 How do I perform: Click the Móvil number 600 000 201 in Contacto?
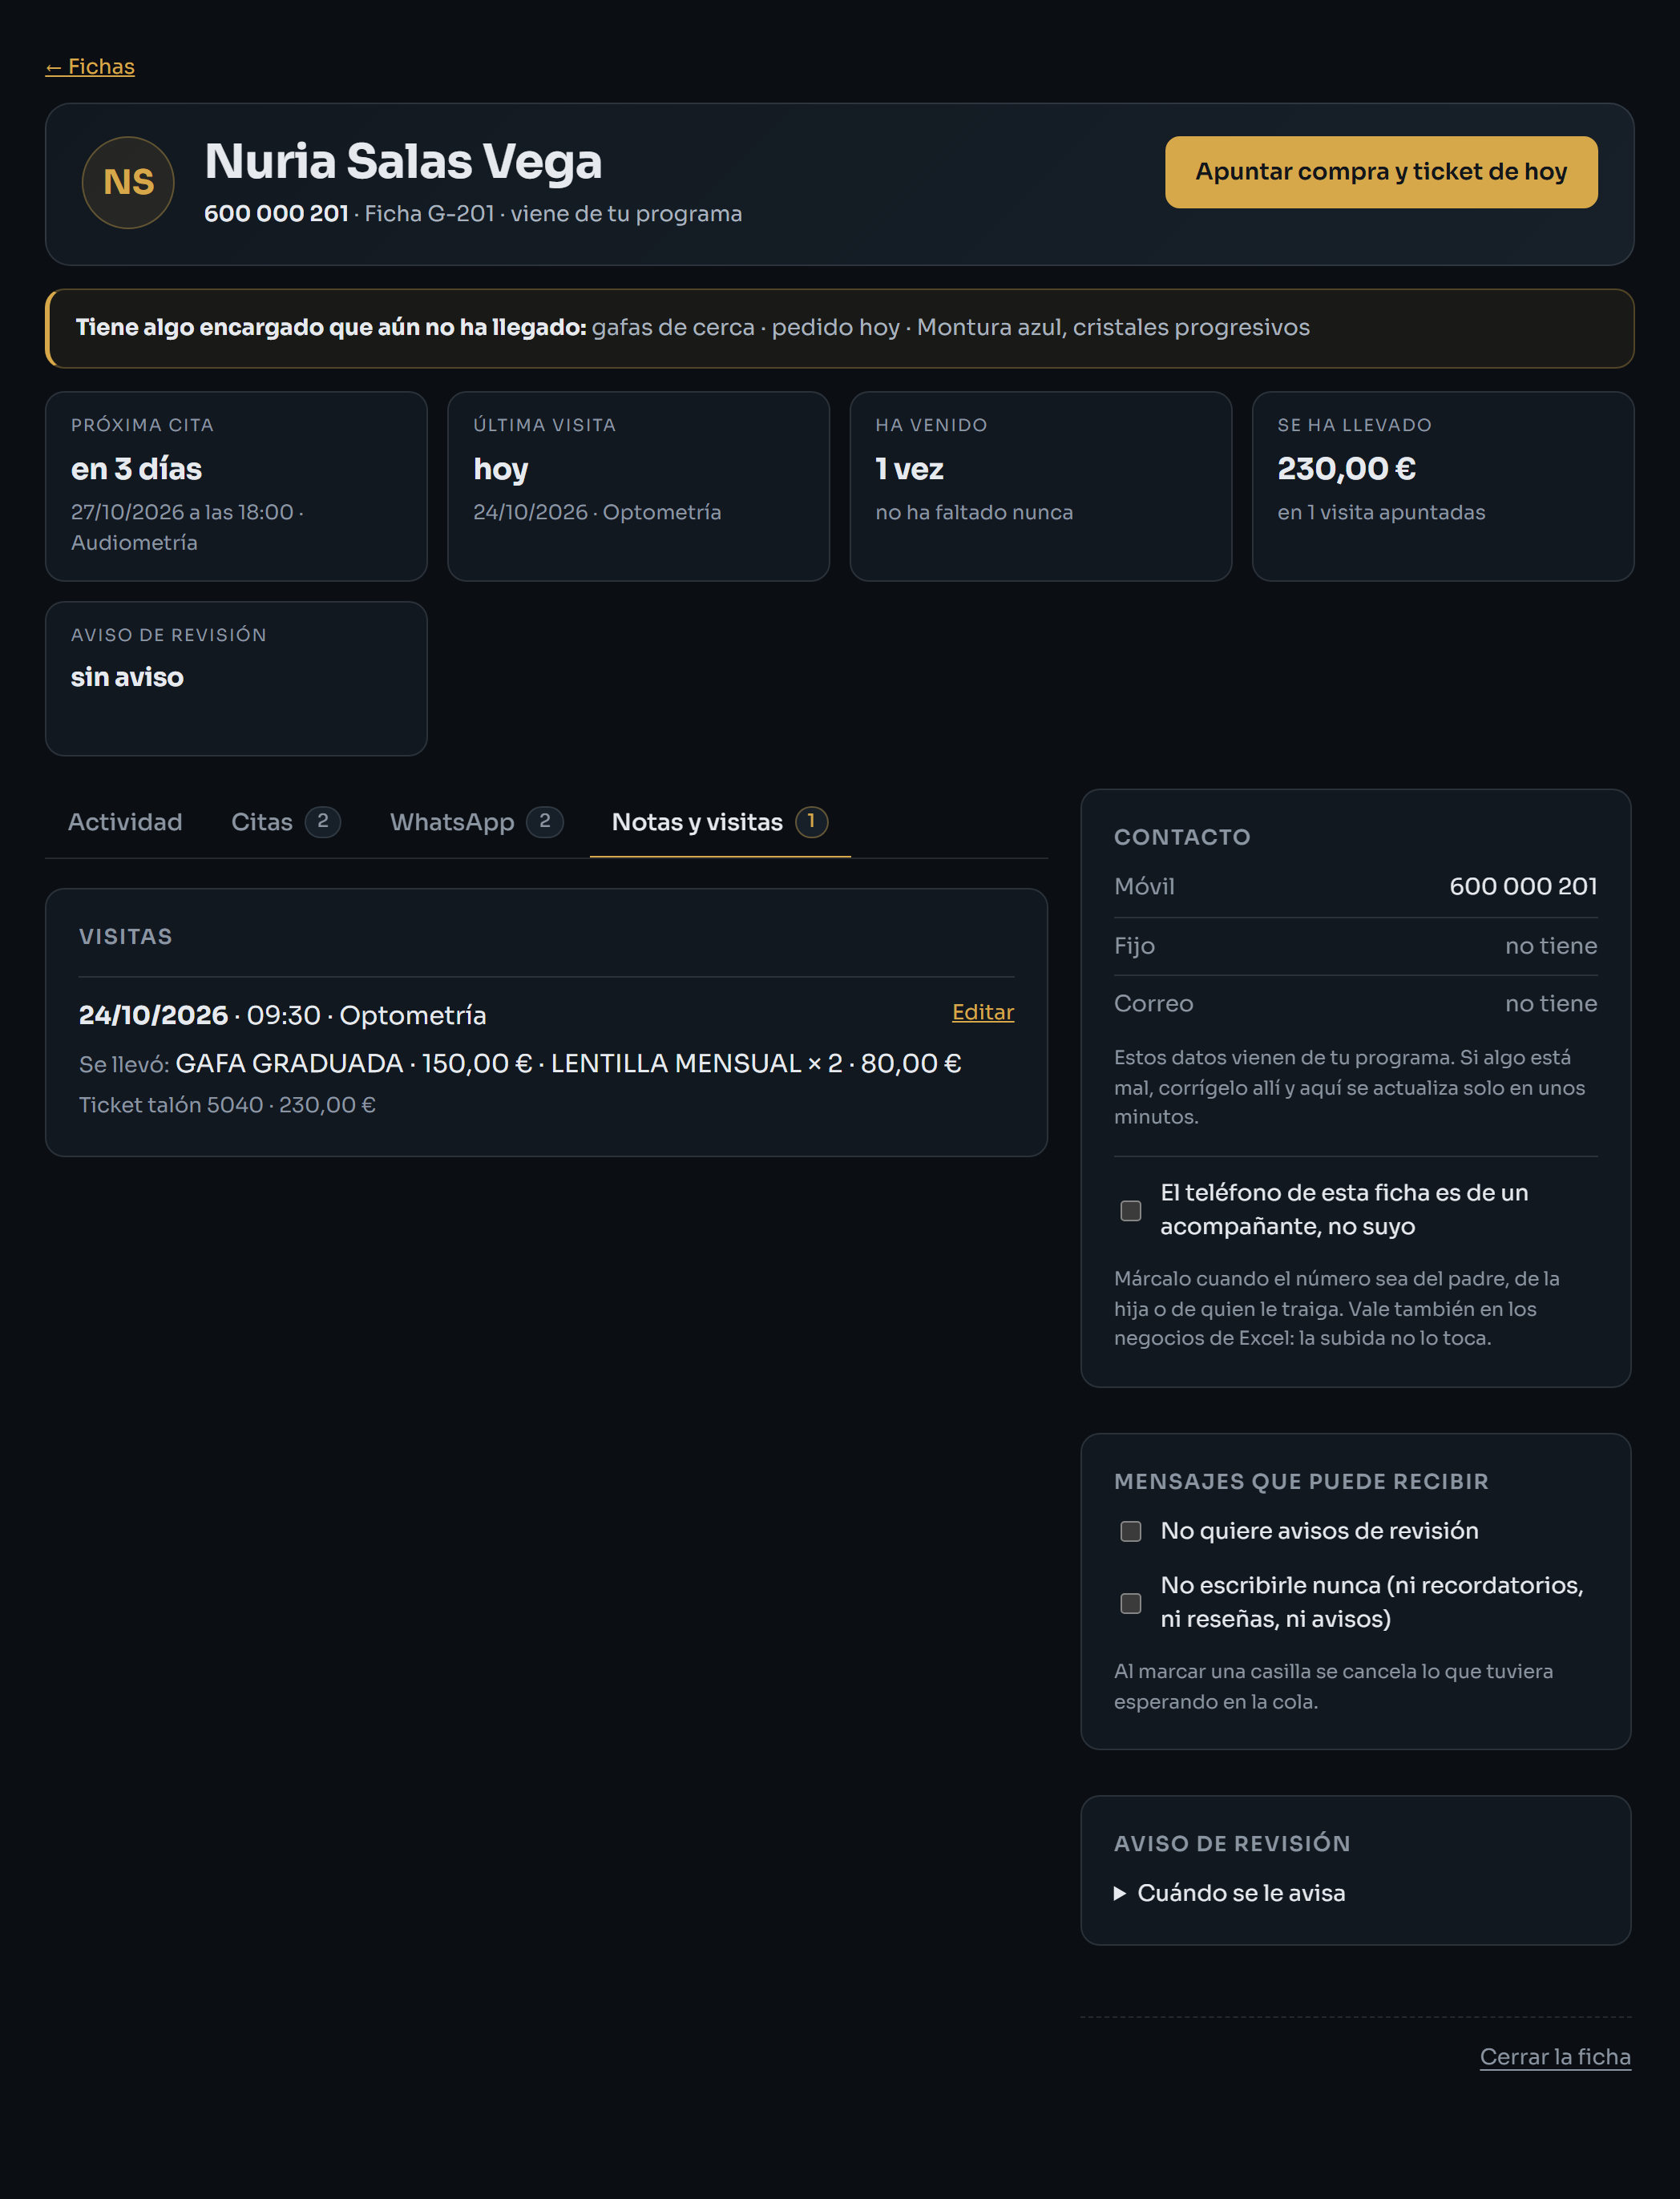coord(1523,886)
